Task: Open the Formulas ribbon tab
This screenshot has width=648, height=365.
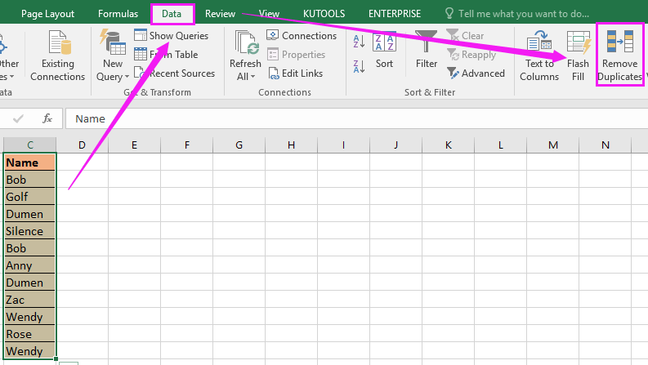Action: click(x=118, y=14)
